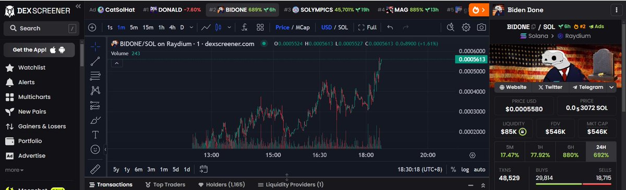The height and width of the screenshot is (190, 626).
Task: Select the crosshair cursor tool
Action: point(95,46)
